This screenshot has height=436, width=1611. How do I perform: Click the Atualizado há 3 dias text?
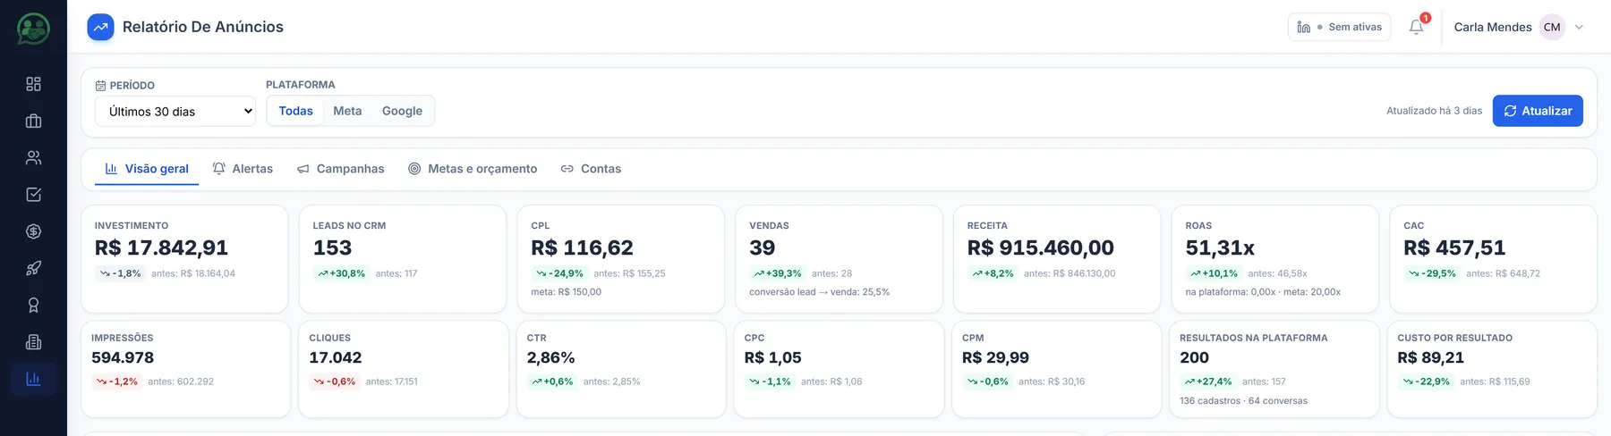1434,111
